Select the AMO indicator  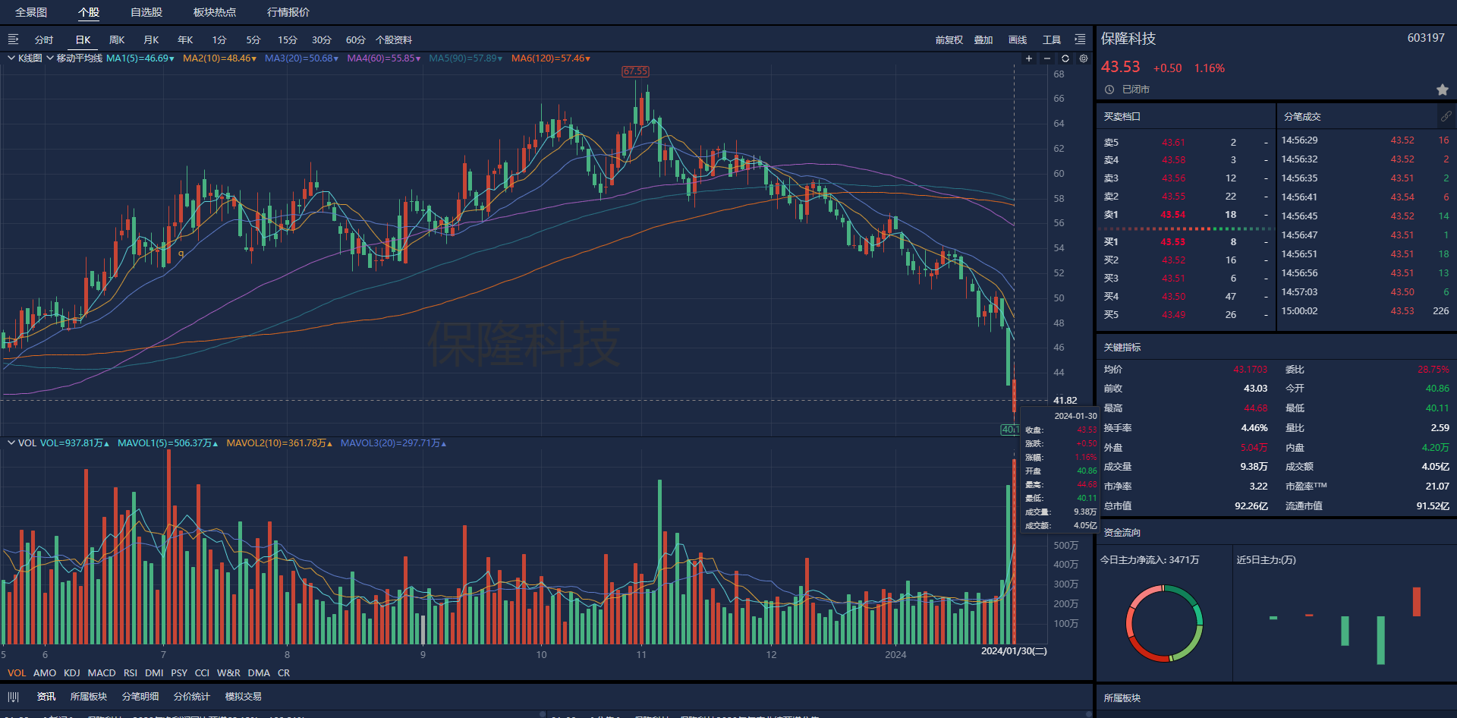coord(45,673)
